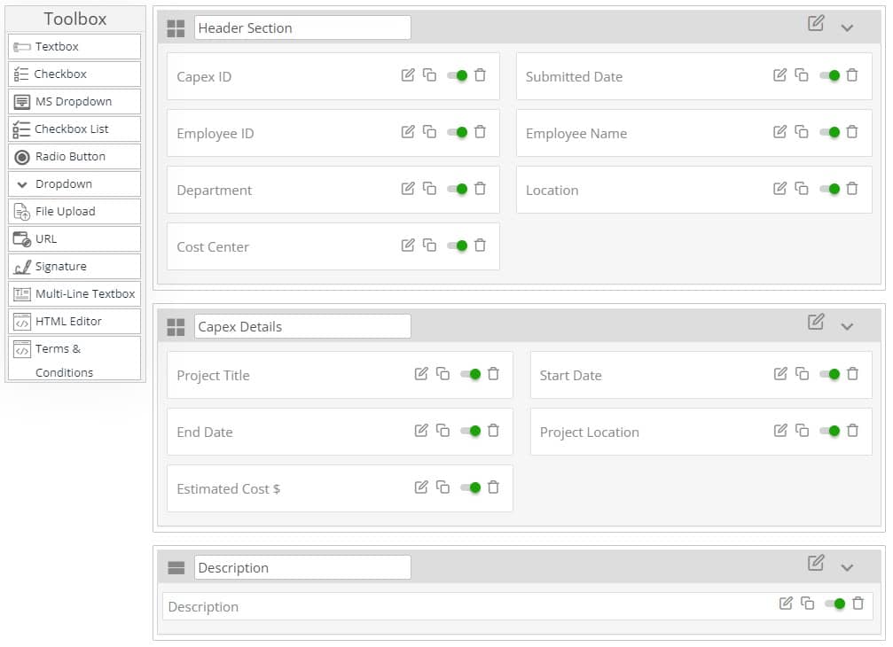893x647 pixels.
Task: Edit the Location field
Action: 779,189
